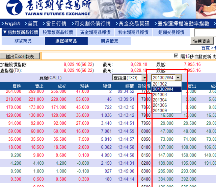
Task: Choose 201302 in contract list
Action: pos(166,84)
